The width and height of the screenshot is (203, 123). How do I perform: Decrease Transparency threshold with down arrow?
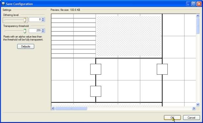click(43, 32)
